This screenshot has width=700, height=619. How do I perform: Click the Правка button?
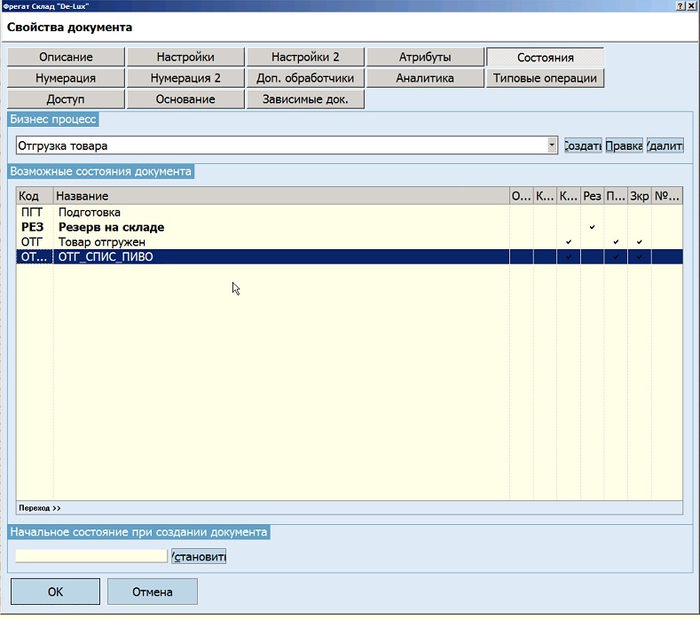click(x=624, y=145)
